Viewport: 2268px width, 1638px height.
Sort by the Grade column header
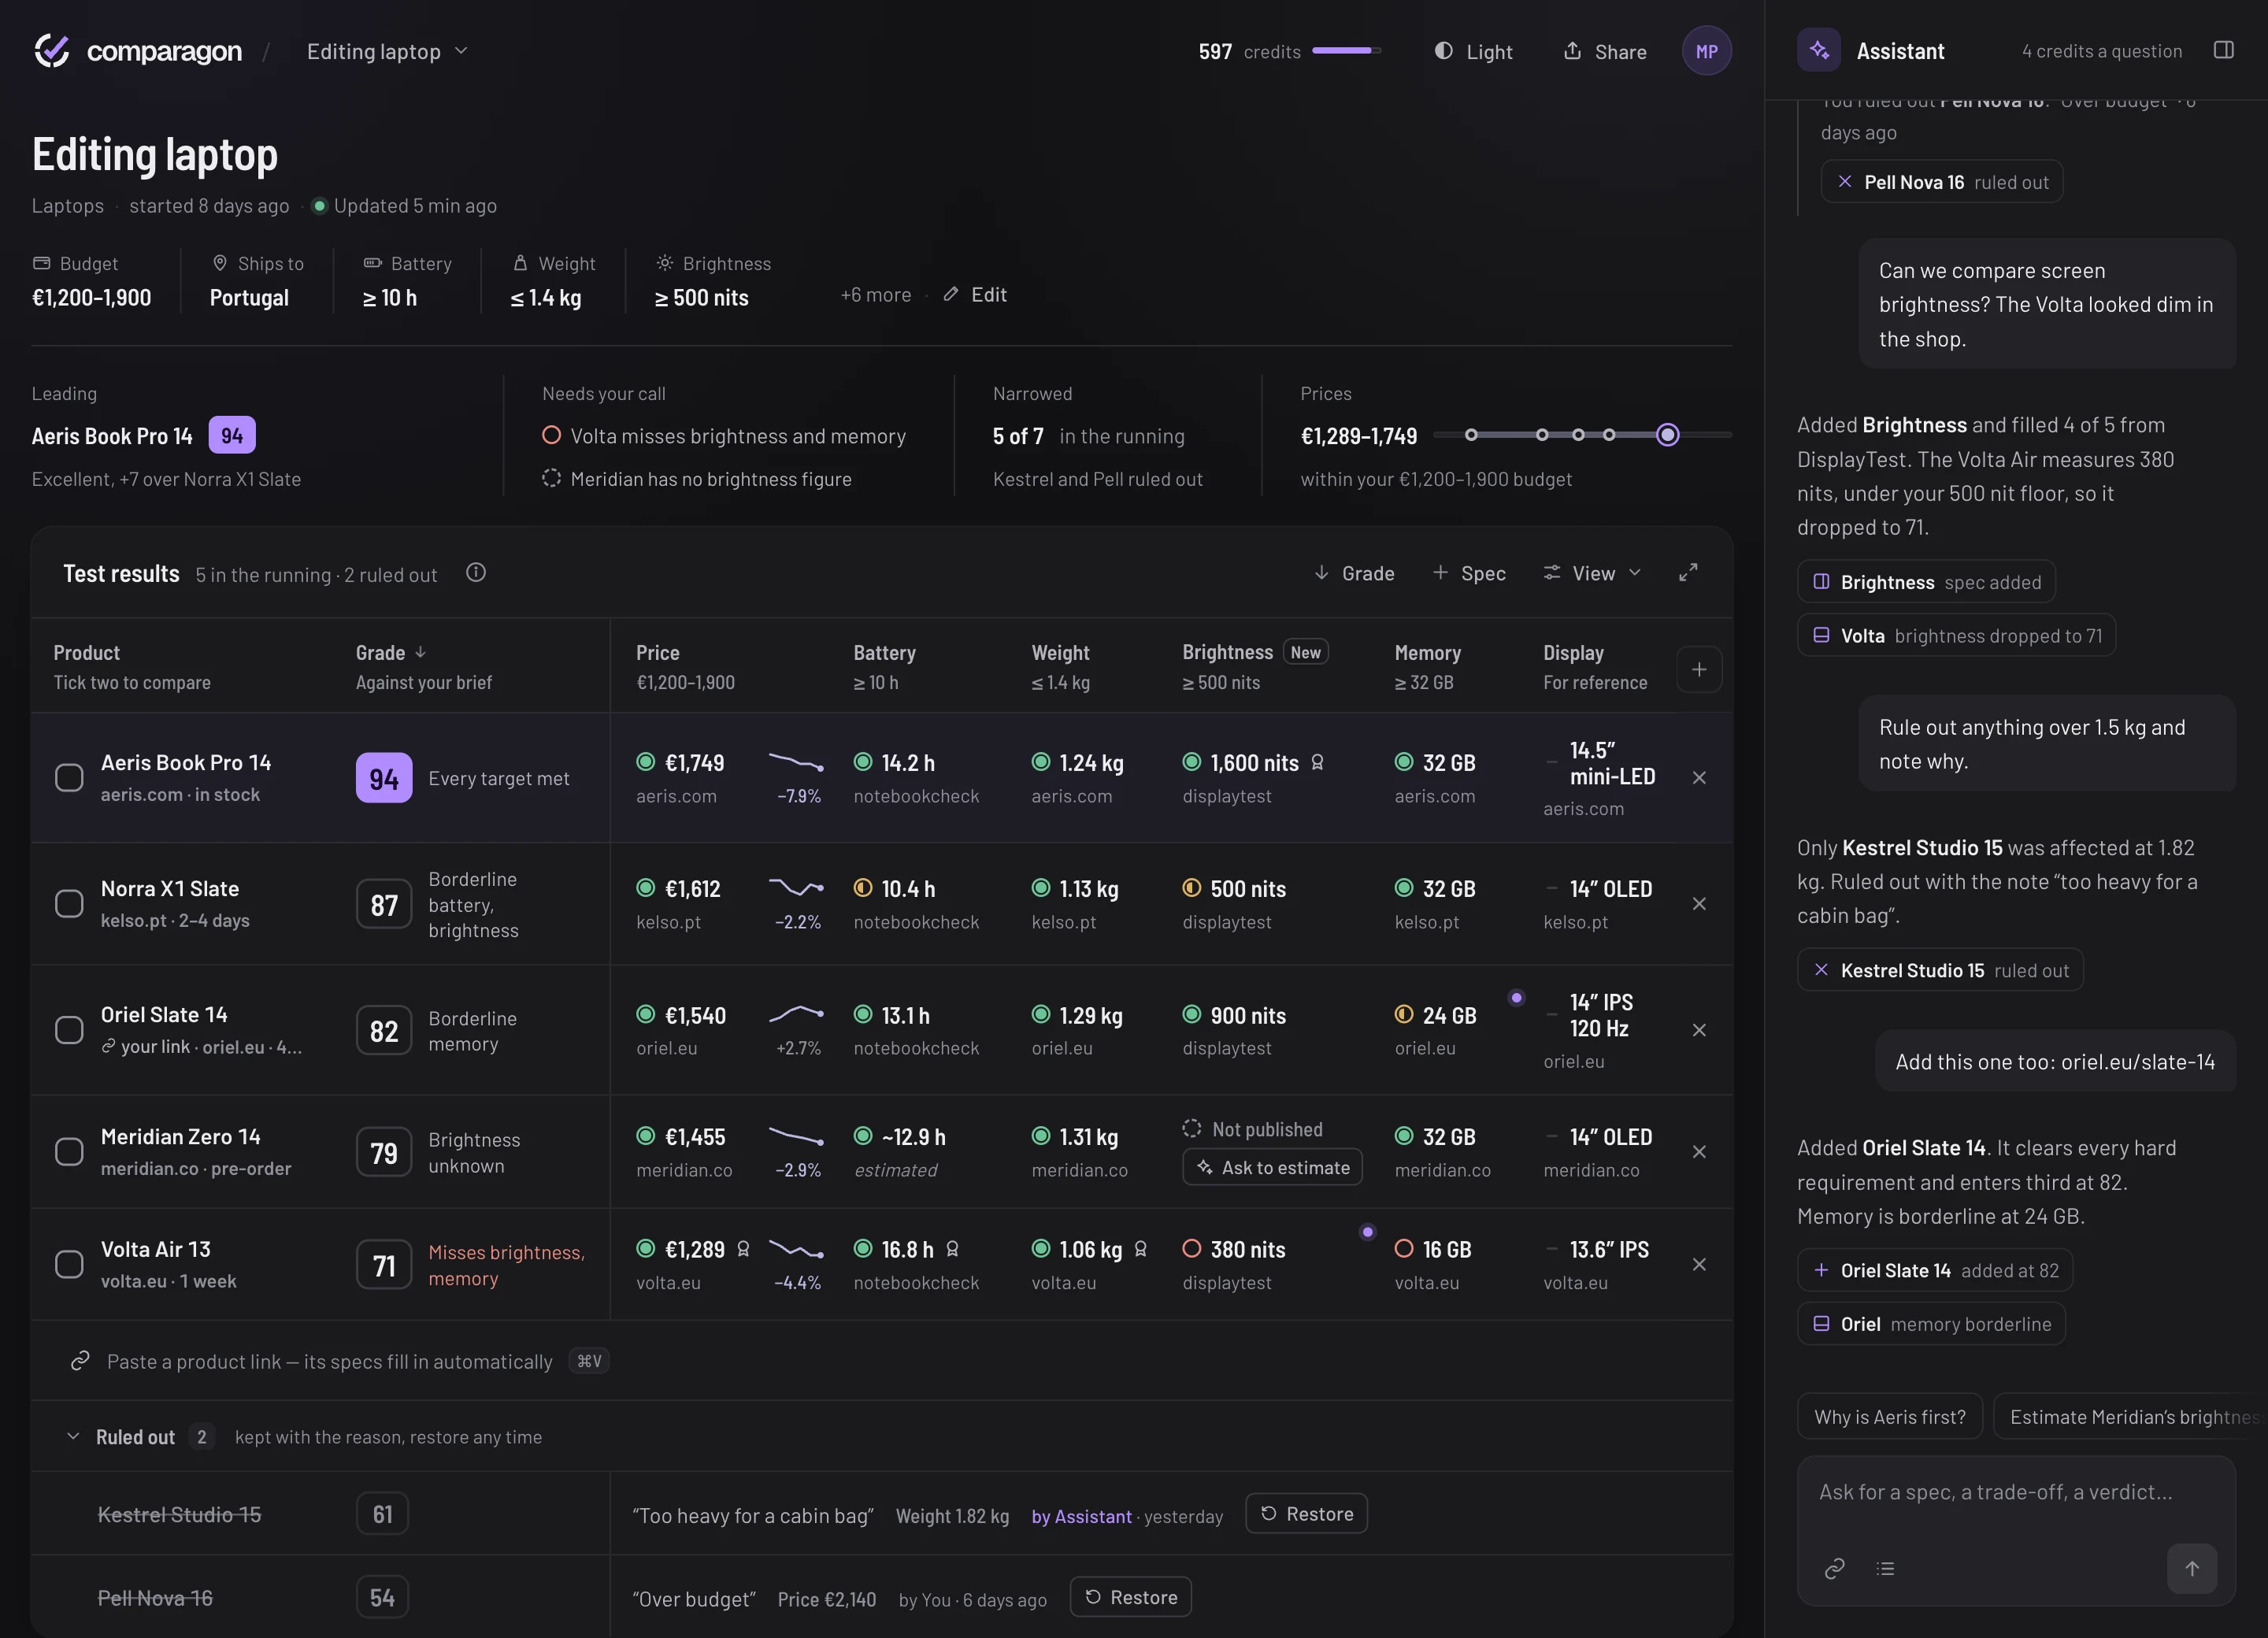point(391,652)
